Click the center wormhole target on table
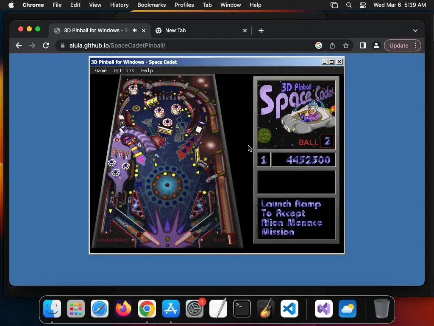The width and height of the screenshot is (434, 326). pyautogui.click(x=167, y=185)
